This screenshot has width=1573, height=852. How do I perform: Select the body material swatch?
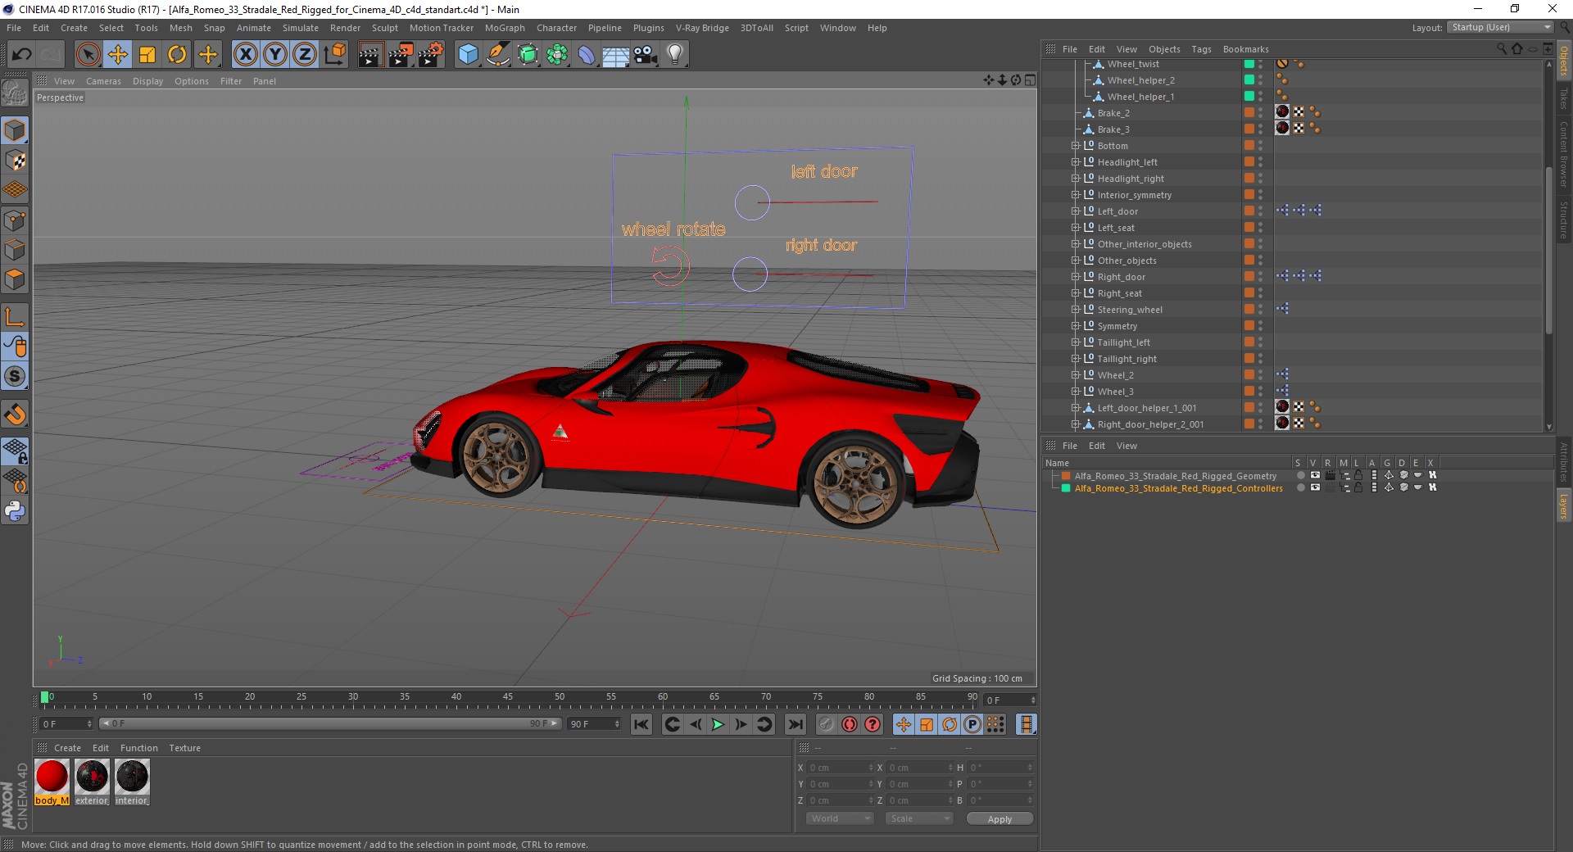click(x=52, y=782)
